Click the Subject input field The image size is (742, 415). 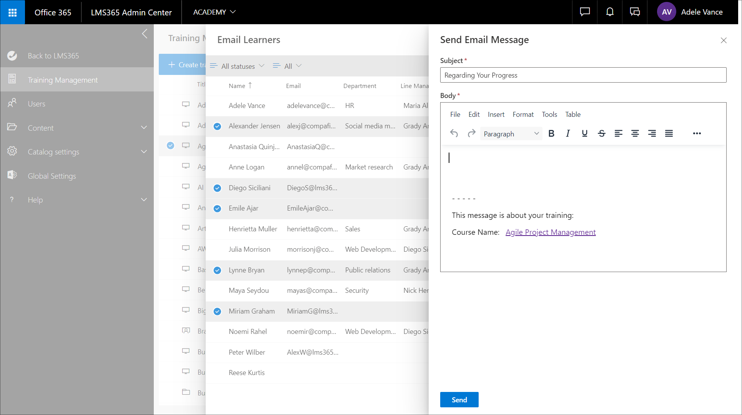point(583,75)
